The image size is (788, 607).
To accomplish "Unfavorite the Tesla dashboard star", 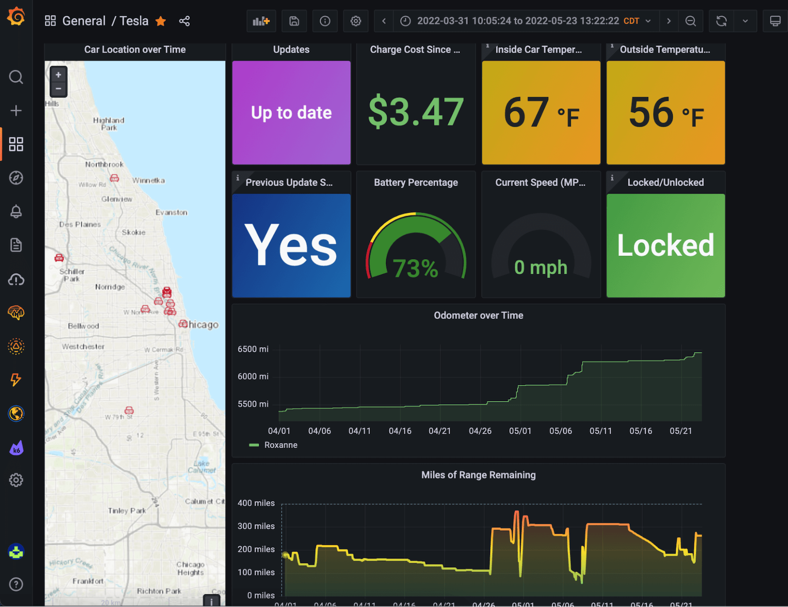I will pyautogui.click(x=161, y=21).
